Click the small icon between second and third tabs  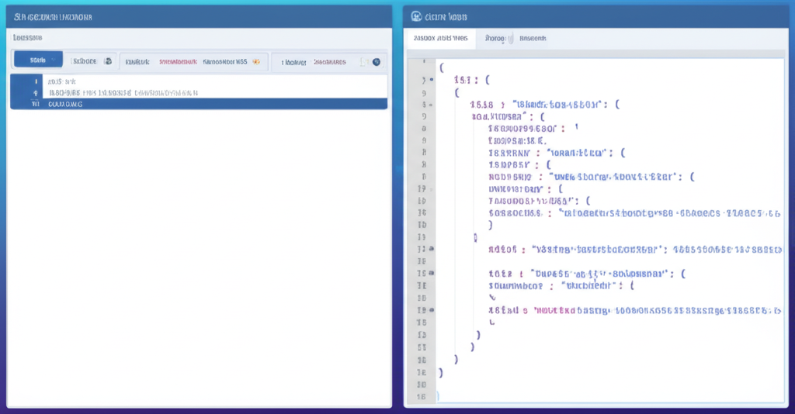click(512, 38)
